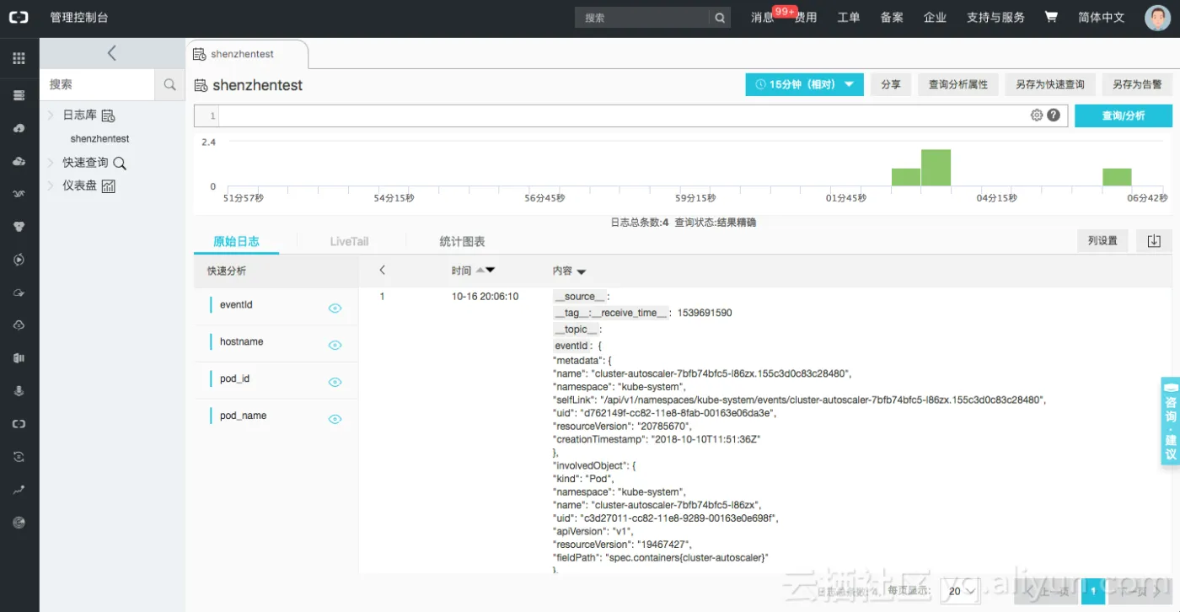Open the 咨询·建议 side panel

coord(1170,421)
